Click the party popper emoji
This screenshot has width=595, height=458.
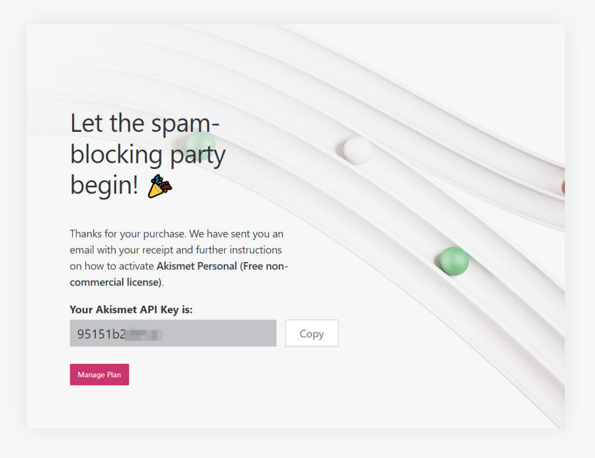tap(159, 187)
